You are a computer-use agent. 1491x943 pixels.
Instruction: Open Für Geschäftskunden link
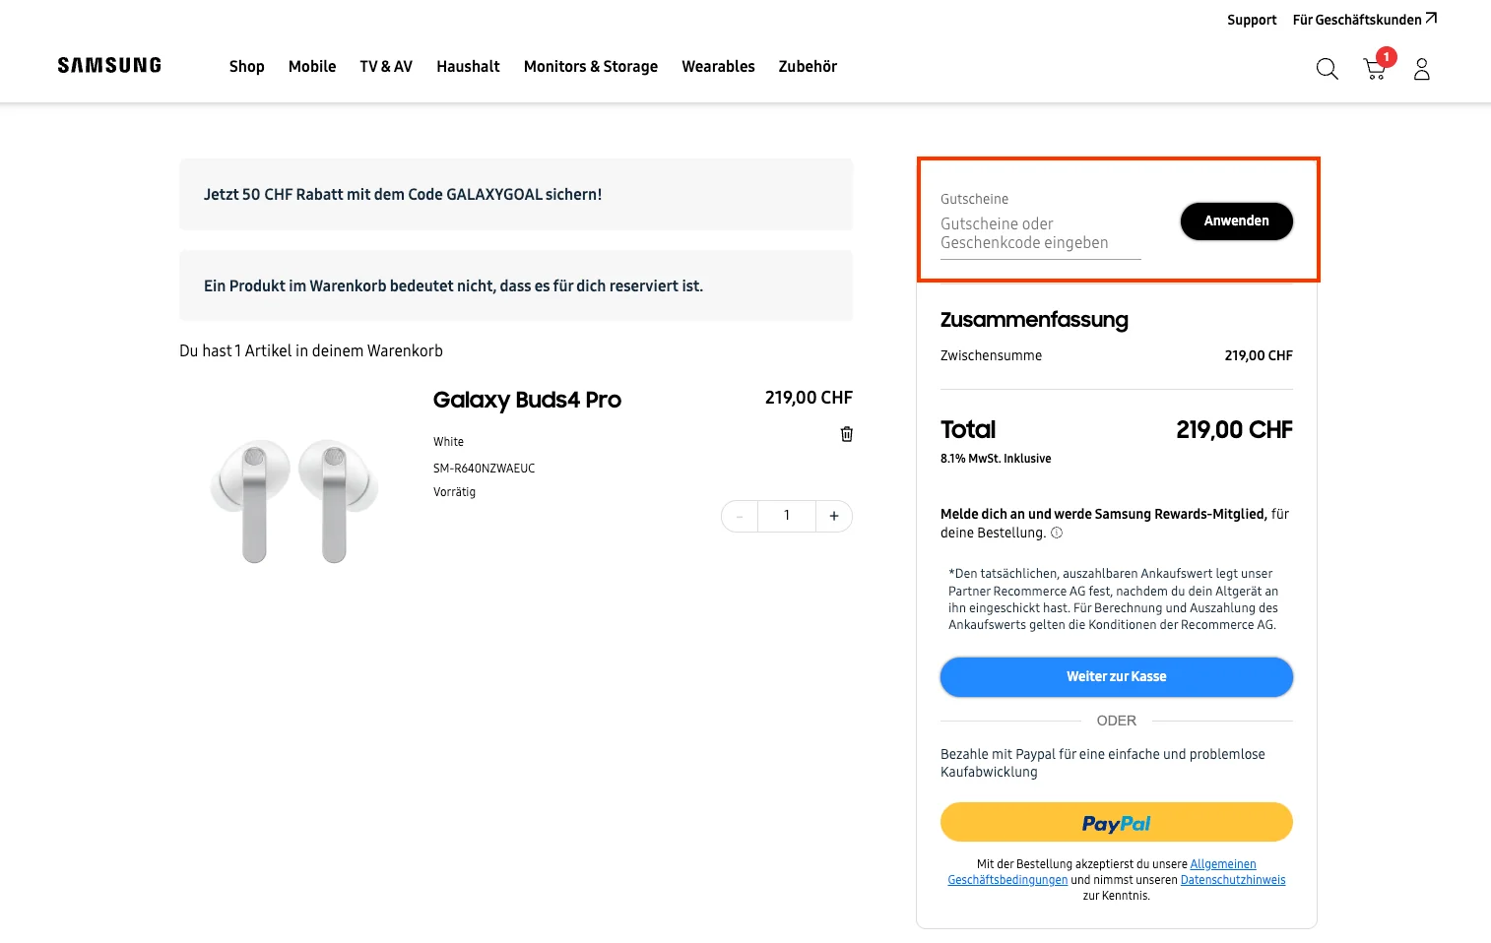coord(1365,20)
